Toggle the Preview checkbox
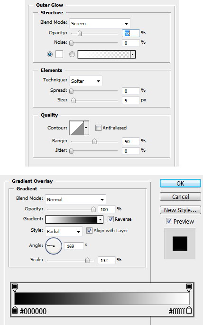This screenshot has width=203, height=325. (x=169, y=221)
